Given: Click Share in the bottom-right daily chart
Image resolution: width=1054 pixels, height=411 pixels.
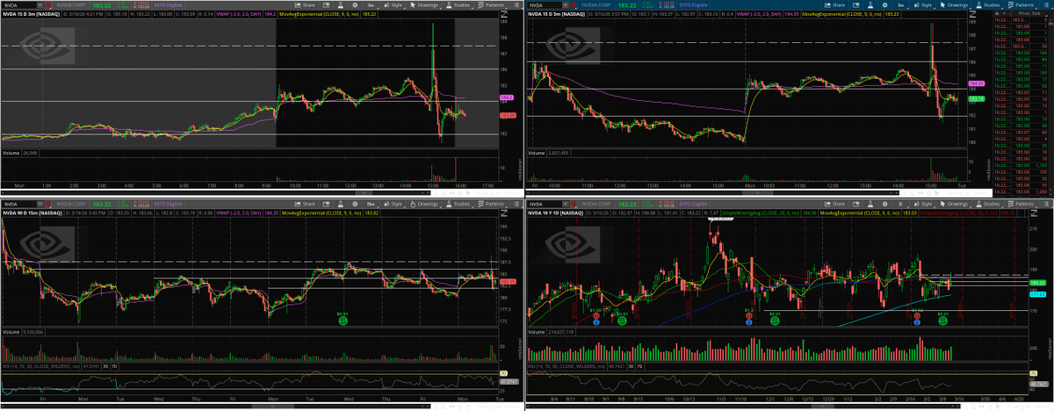Looking at the screenshot, I should point(834,204).
